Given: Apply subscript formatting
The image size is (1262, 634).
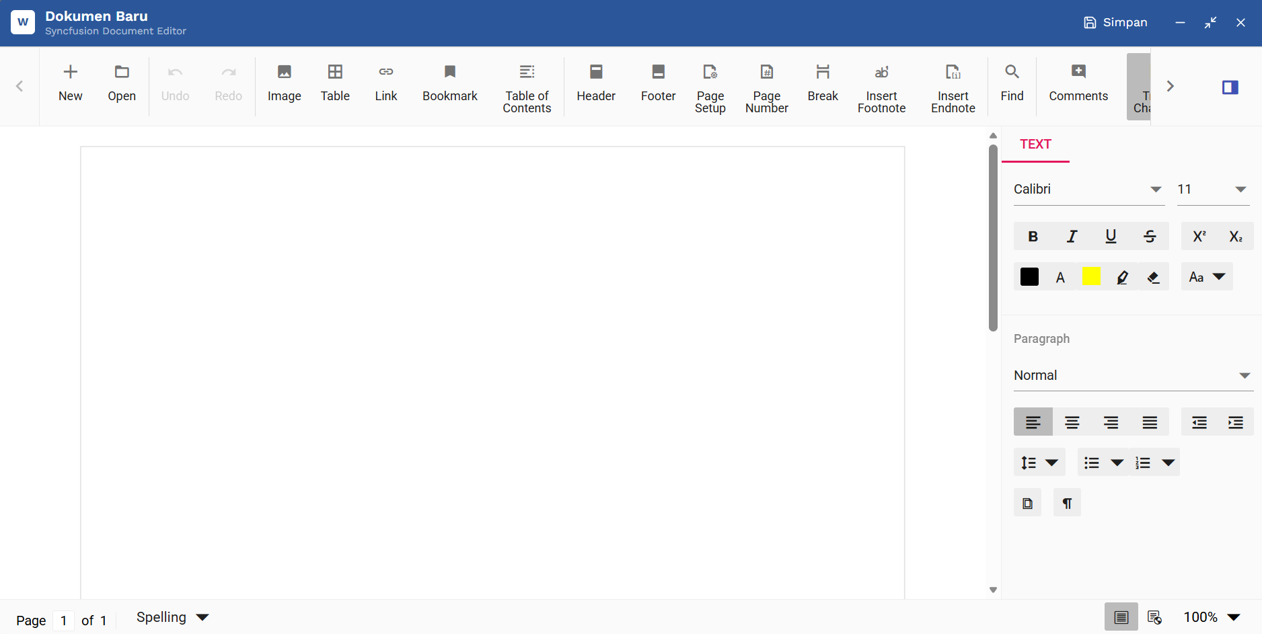Looking at the screenshot, I should click(1236, 236).
